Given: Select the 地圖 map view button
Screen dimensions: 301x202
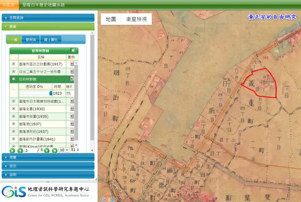Looking at the screenshot, I should (111, 19).
